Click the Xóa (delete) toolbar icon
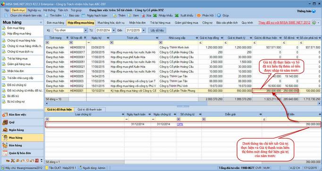Viewport: 322px width, 171px height. tap(143, 16)
